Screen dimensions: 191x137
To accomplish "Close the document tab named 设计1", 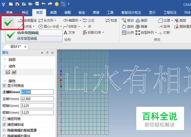I will [x=25, y=47].
